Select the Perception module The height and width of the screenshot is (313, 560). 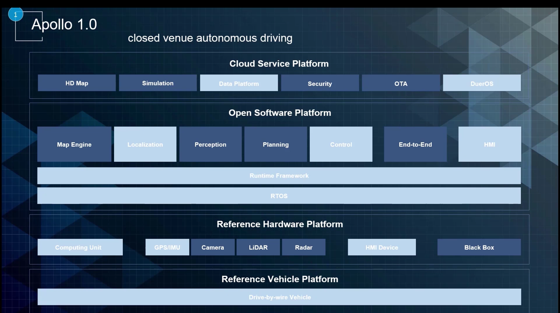point(210,144)
